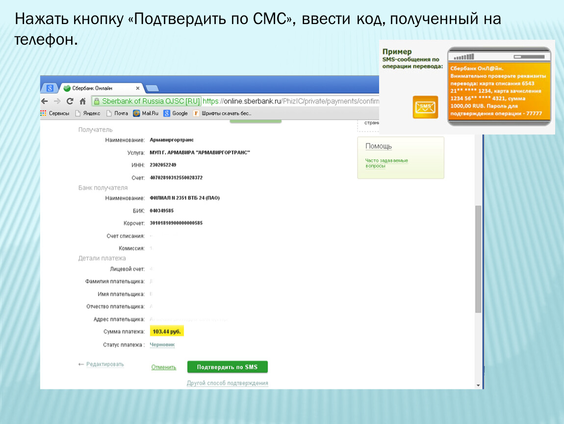Click the Банк получателя section heading
564x424 pixels.
click(103, 187)
